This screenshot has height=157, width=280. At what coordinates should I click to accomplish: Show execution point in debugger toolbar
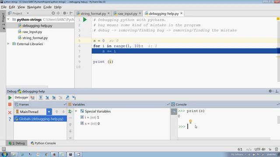coord(32,98)
